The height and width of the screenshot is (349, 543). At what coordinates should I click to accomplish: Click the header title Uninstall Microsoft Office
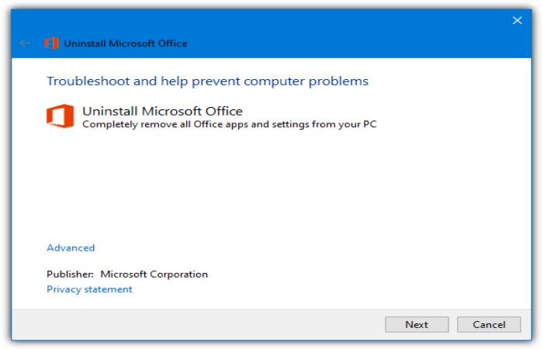point(126,43)
